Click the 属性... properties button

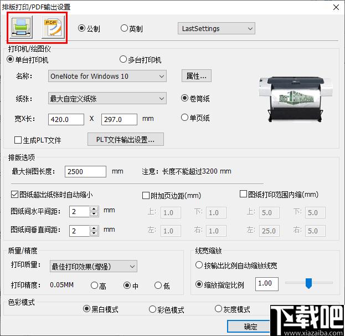click(x=196, y=75)
